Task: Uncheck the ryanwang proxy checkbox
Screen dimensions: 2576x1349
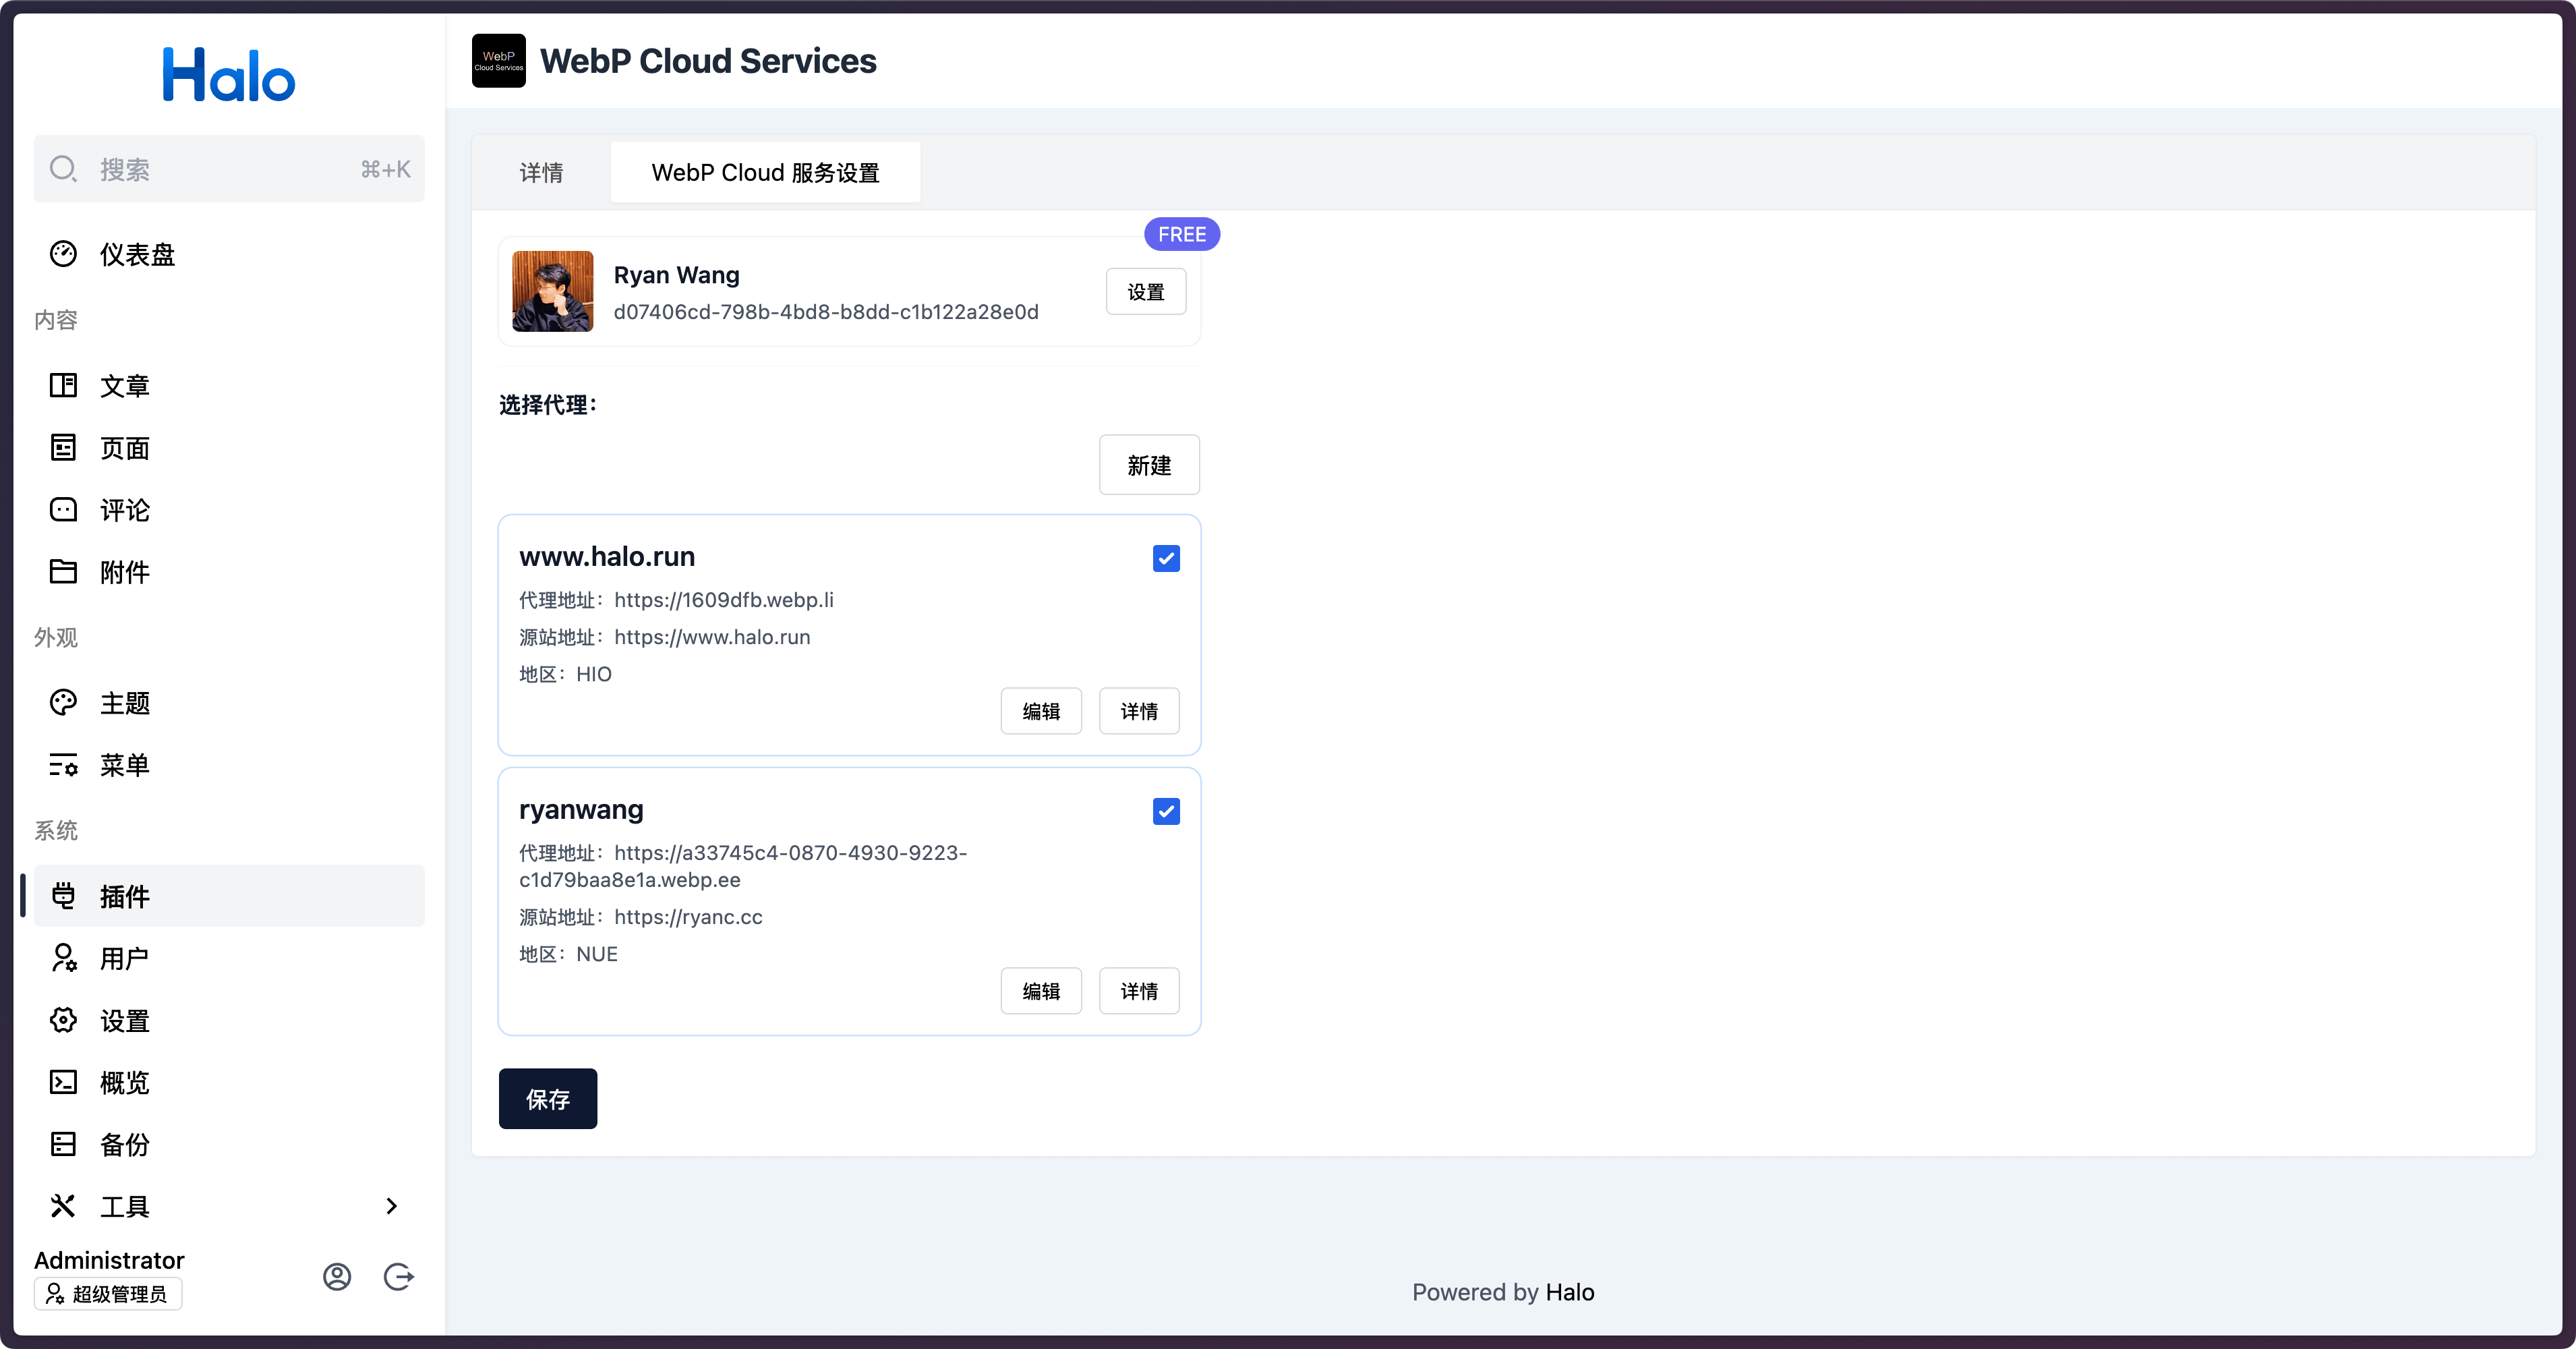Action: click(x=1166, y=811)
